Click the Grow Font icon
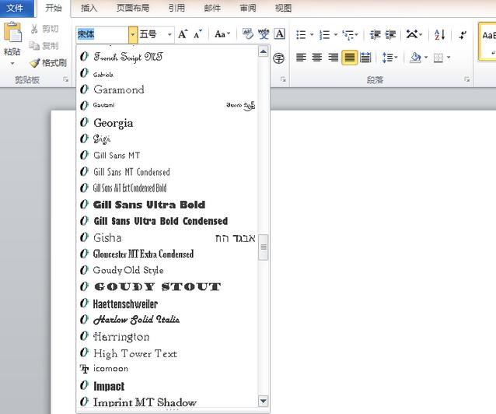Screen dimensions: 496x414 click(183, 34)
